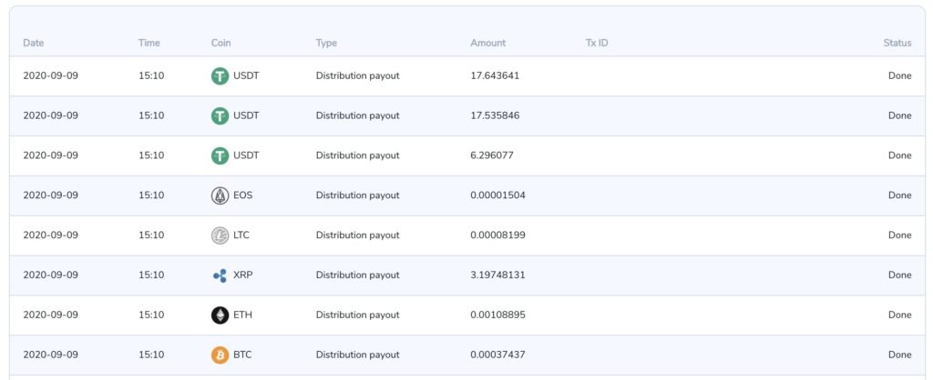Sort by the Amount column header
The width and height of the screenshot is (933, 380).
tap(487, 43)
